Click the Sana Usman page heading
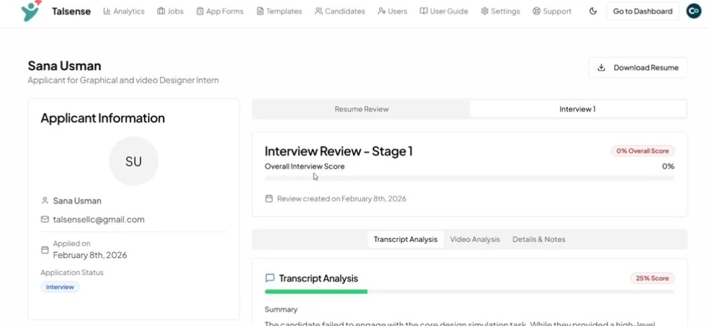The width and height of the screenshot is (709, 326). 64,66
